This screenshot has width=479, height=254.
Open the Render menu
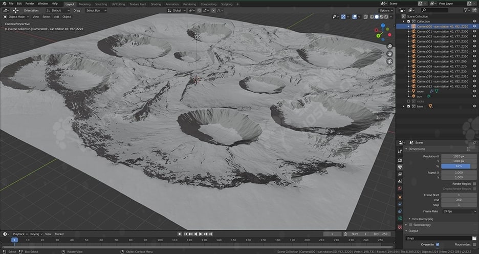pyautogui.click(x=30, y=4)
